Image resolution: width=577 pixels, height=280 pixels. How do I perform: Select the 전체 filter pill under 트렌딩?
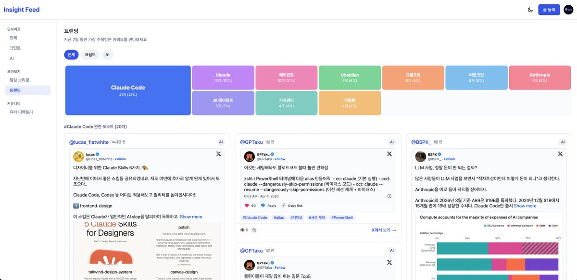[x=71, y=55]
